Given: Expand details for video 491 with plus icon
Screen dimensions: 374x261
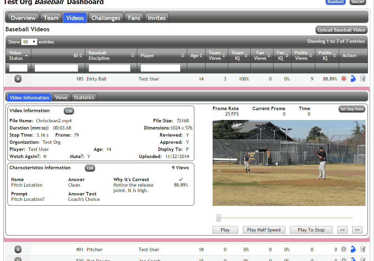Looking at the screenshot, I should (x=344, y=249).
